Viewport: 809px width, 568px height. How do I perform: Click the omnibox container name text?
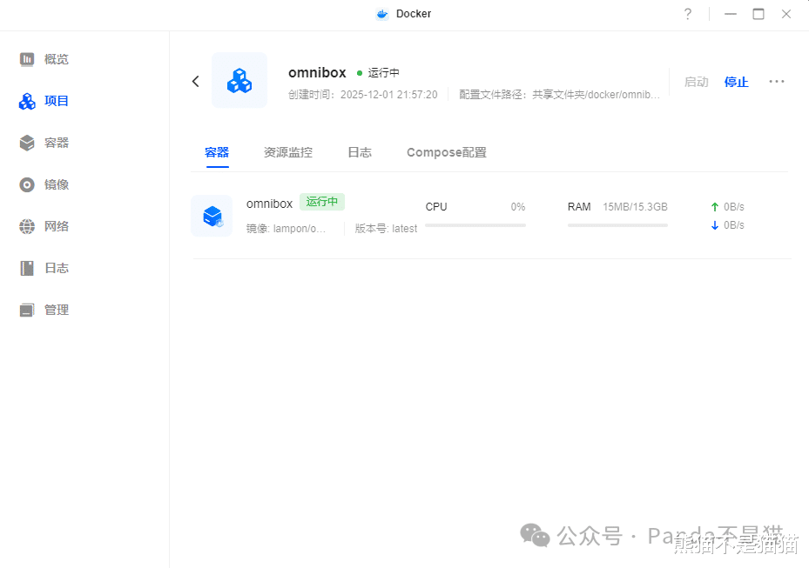pos(269,204)
